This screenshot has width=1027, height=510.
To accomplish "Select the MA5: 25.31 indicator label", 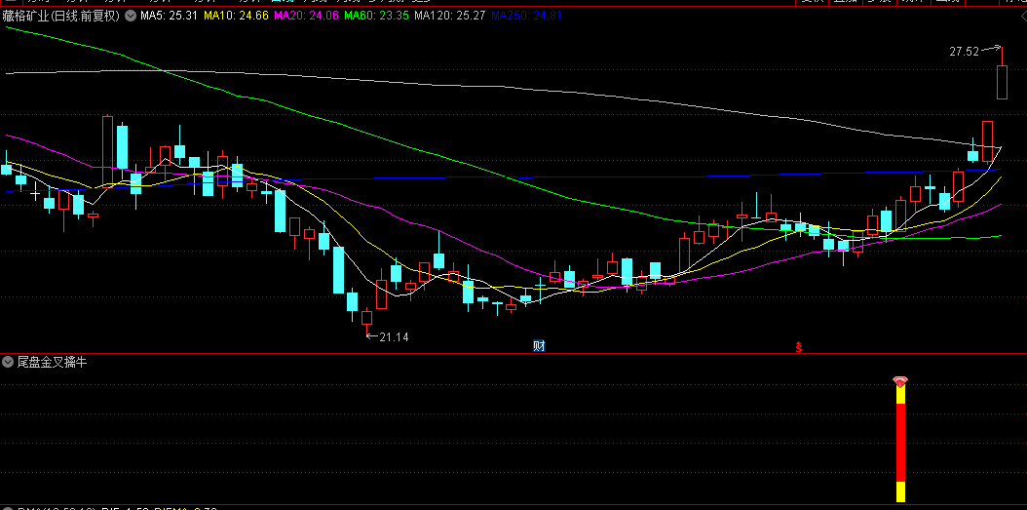I will pyautogui.click(x=170, y=15).
